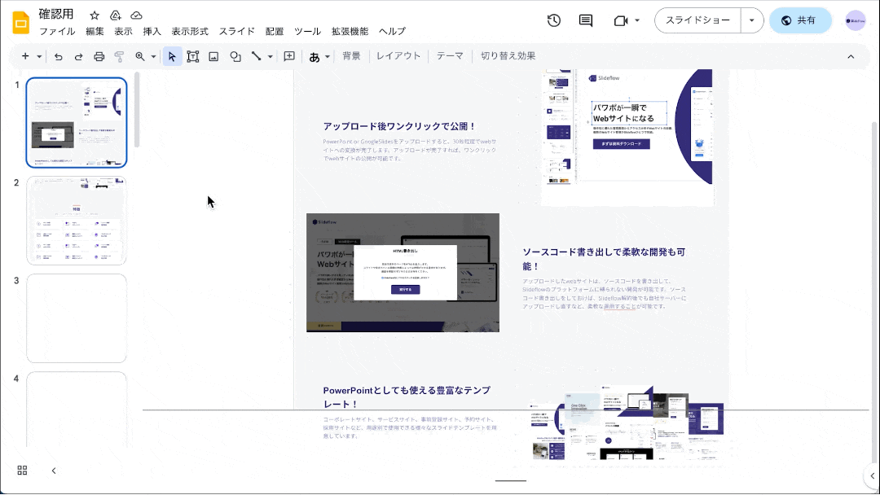
Task: Open the shape tool
Action: coord(235,57)
